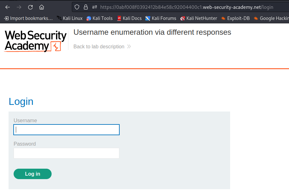This screenshot has height=193, width=289.
Task: Focus the Username input field
Action: 66,130
